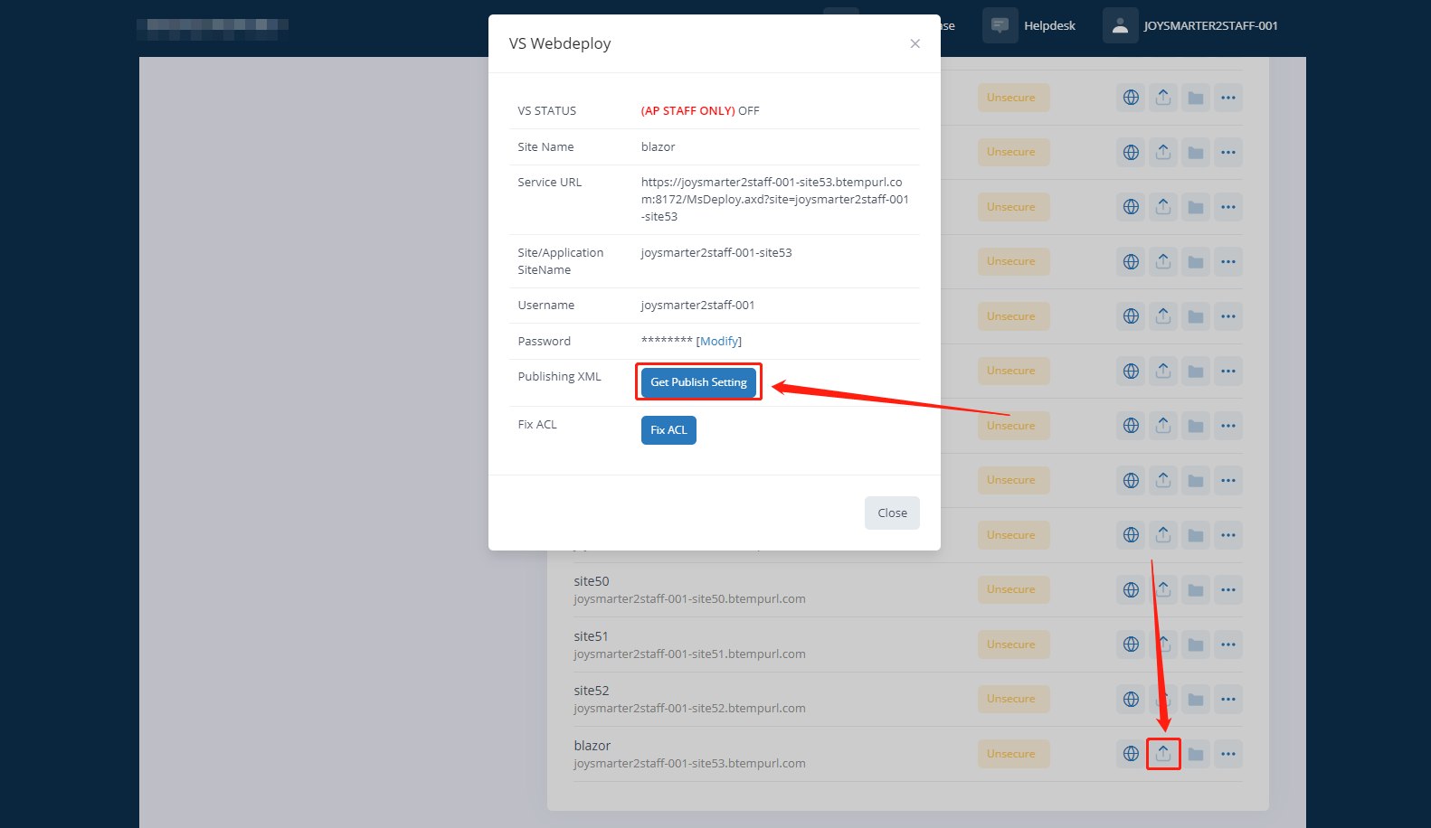Image resolution: width=1431 pixels, height=828 pixels.
Task: Open the globe icon for site50
Action: click(1131, 590)
